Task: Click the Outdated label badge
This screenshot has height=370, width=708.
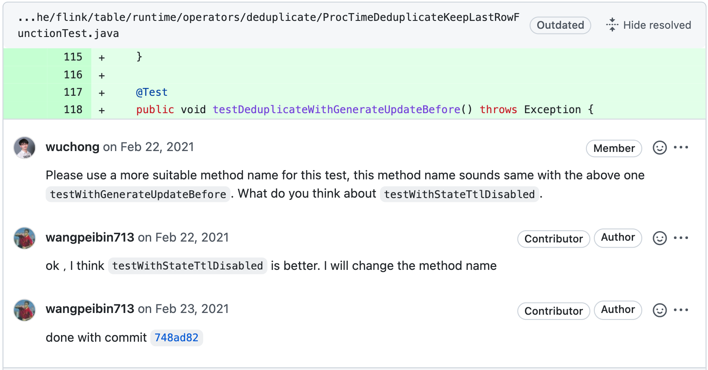Action: click(x=560, y=25)
